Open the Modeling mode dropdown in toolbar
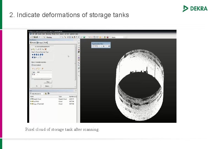This screenshot has width=215, height=149. coord(53,37)
